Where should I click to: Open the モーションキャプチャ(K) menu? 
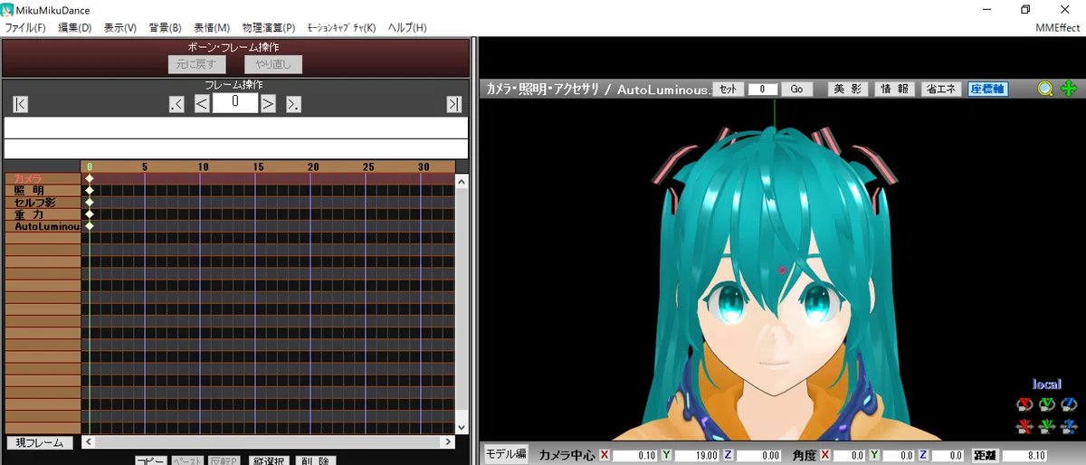[x=341, y=28]
